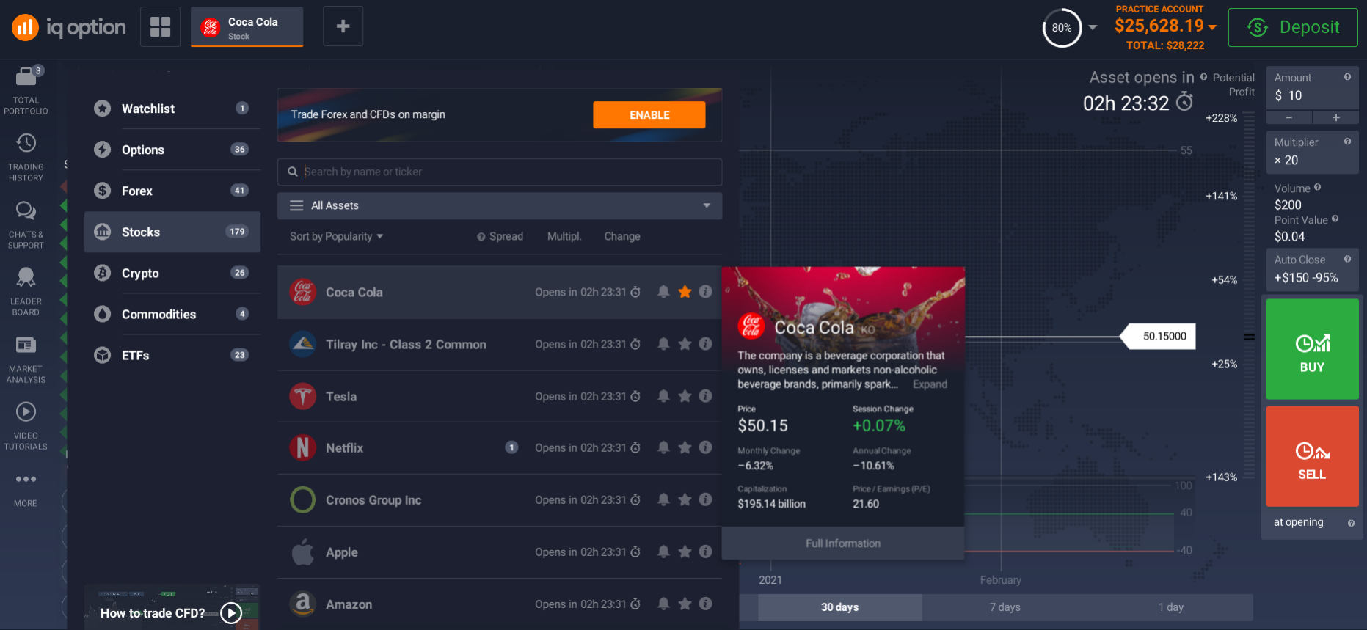1367x630 pixels.
Task: Select the Commodities category
Action: click(172, 314)
